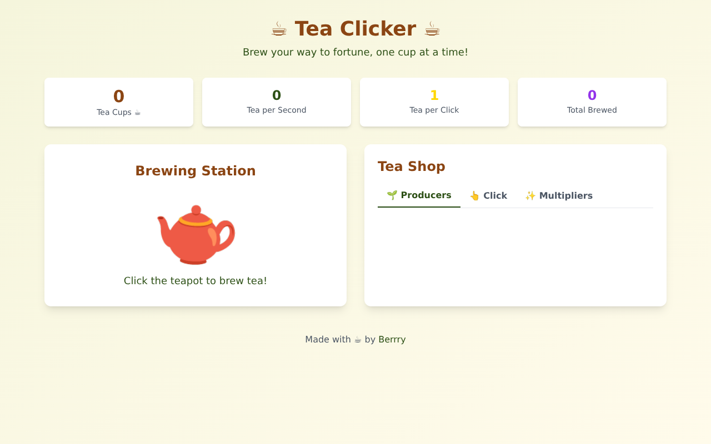The width and height of the screenshot is (711, 444).
Task: Click the sparkles icon on the Multipliers tab
Action: pos(530,195)
